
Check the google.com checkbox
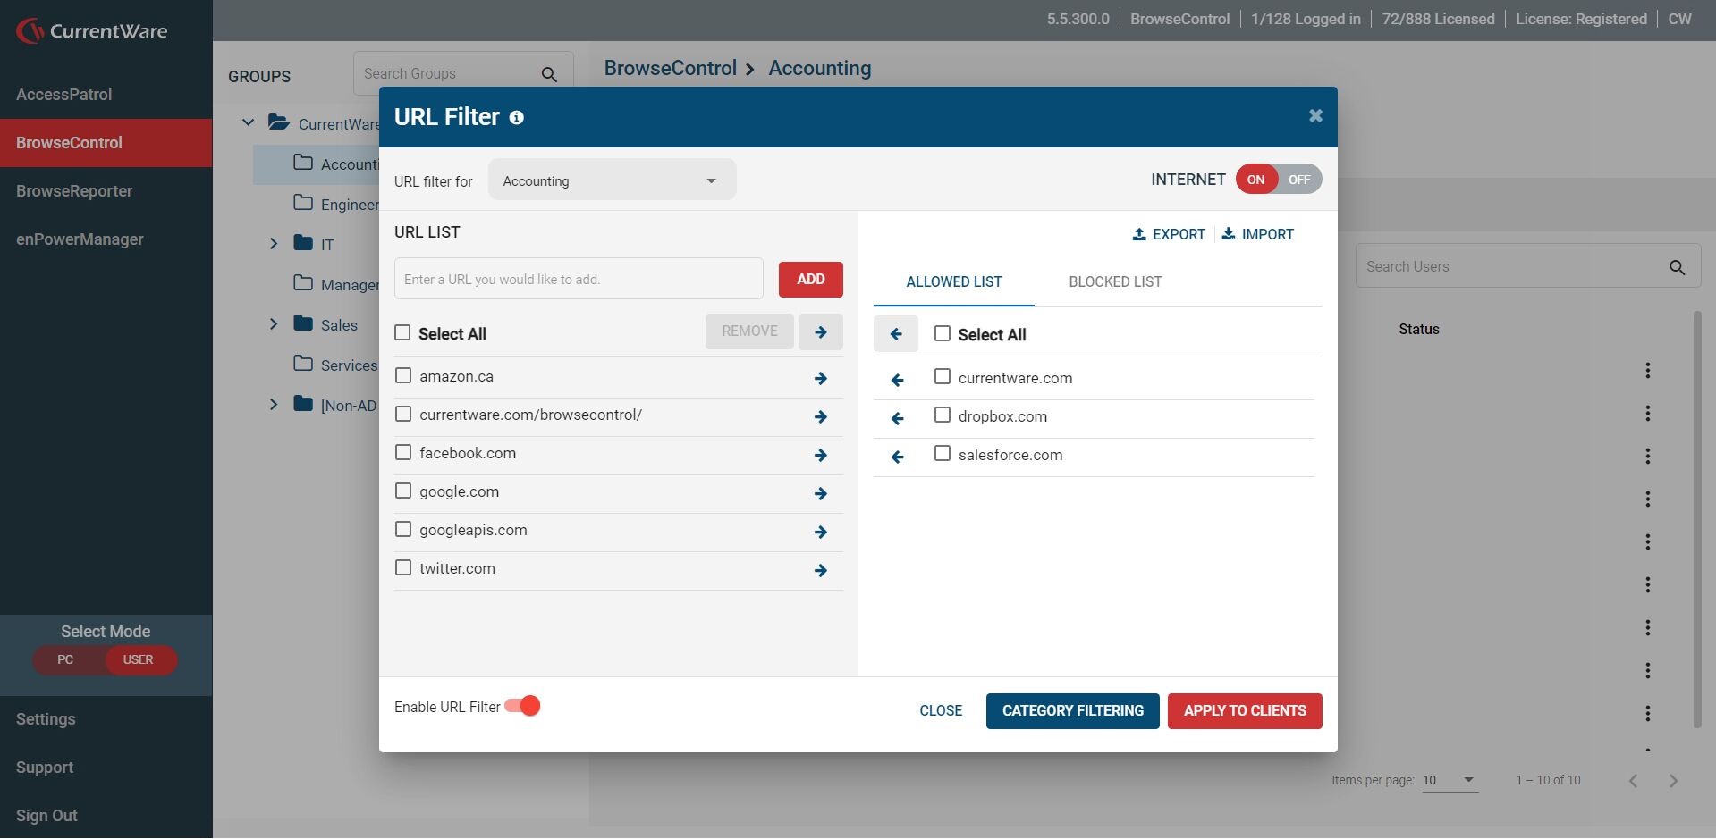(x=403, y=491)
